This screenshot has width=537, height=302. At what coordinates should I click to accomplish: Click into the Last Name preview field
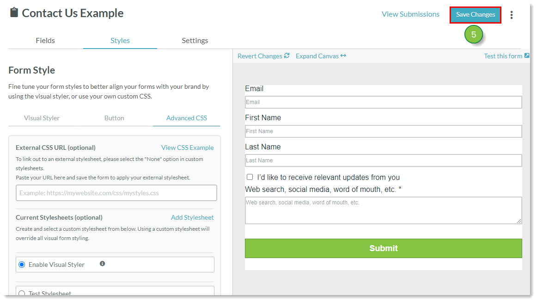(383, 160)
